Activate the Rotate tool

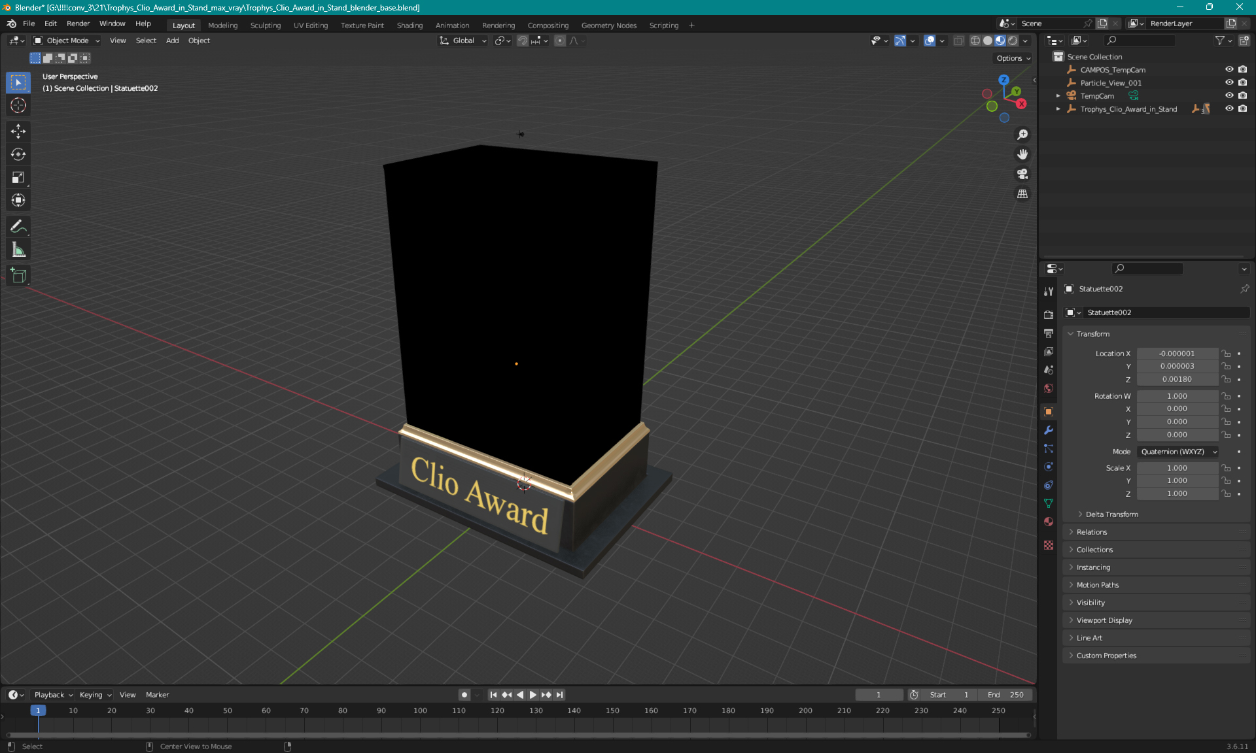(x=18, y=154)
